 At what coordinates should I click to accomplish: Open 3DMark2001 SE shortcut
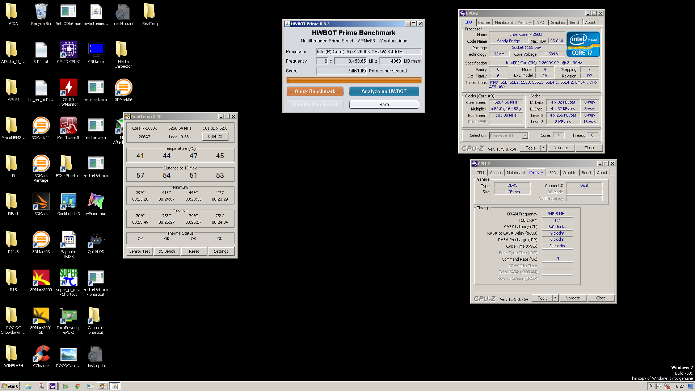point(41,321)
